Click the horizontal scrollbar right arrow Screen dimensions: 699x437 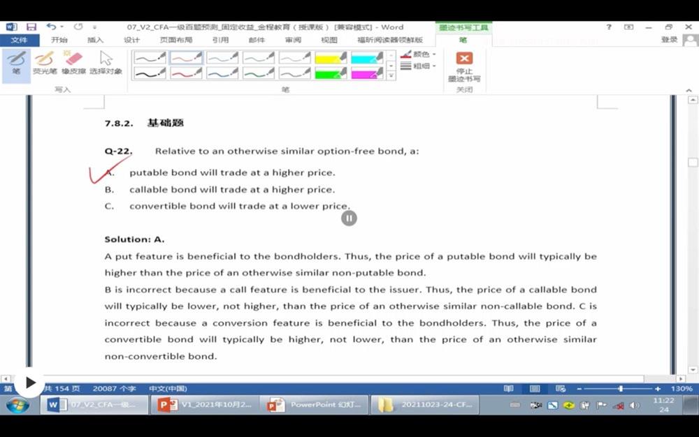(680, 378)
